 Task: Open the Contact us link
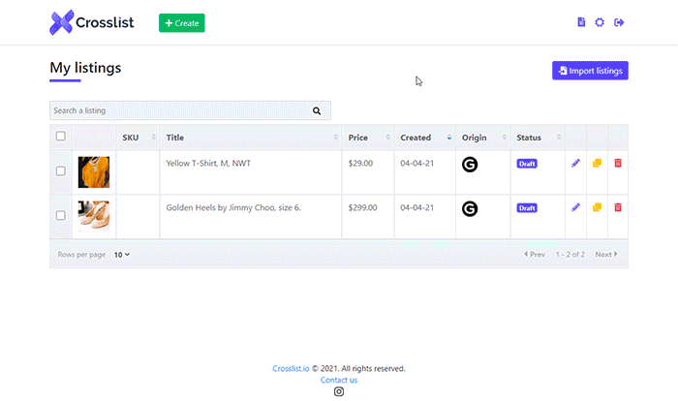pyautogui.click(x=339, y=380)
